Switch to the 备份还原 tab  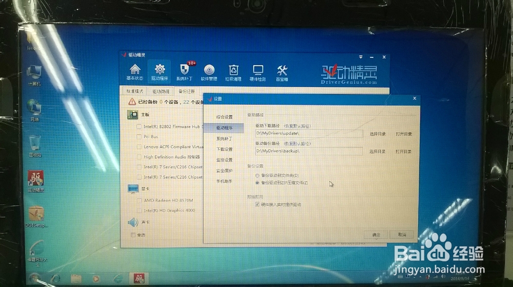pos(187,91)
